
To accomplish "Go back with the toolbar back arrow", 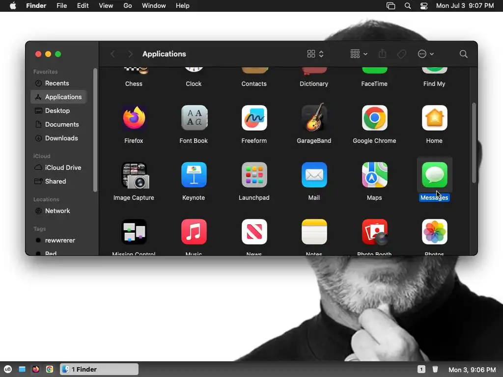I will [112, 54].
